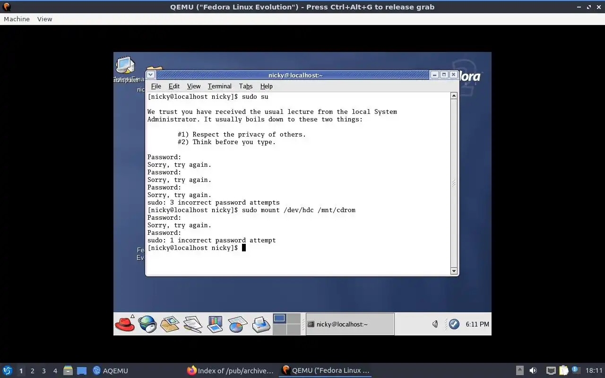605x378 pixels.
Task: Click the nicky@localhost taskbar button
Action: point(350,324)
